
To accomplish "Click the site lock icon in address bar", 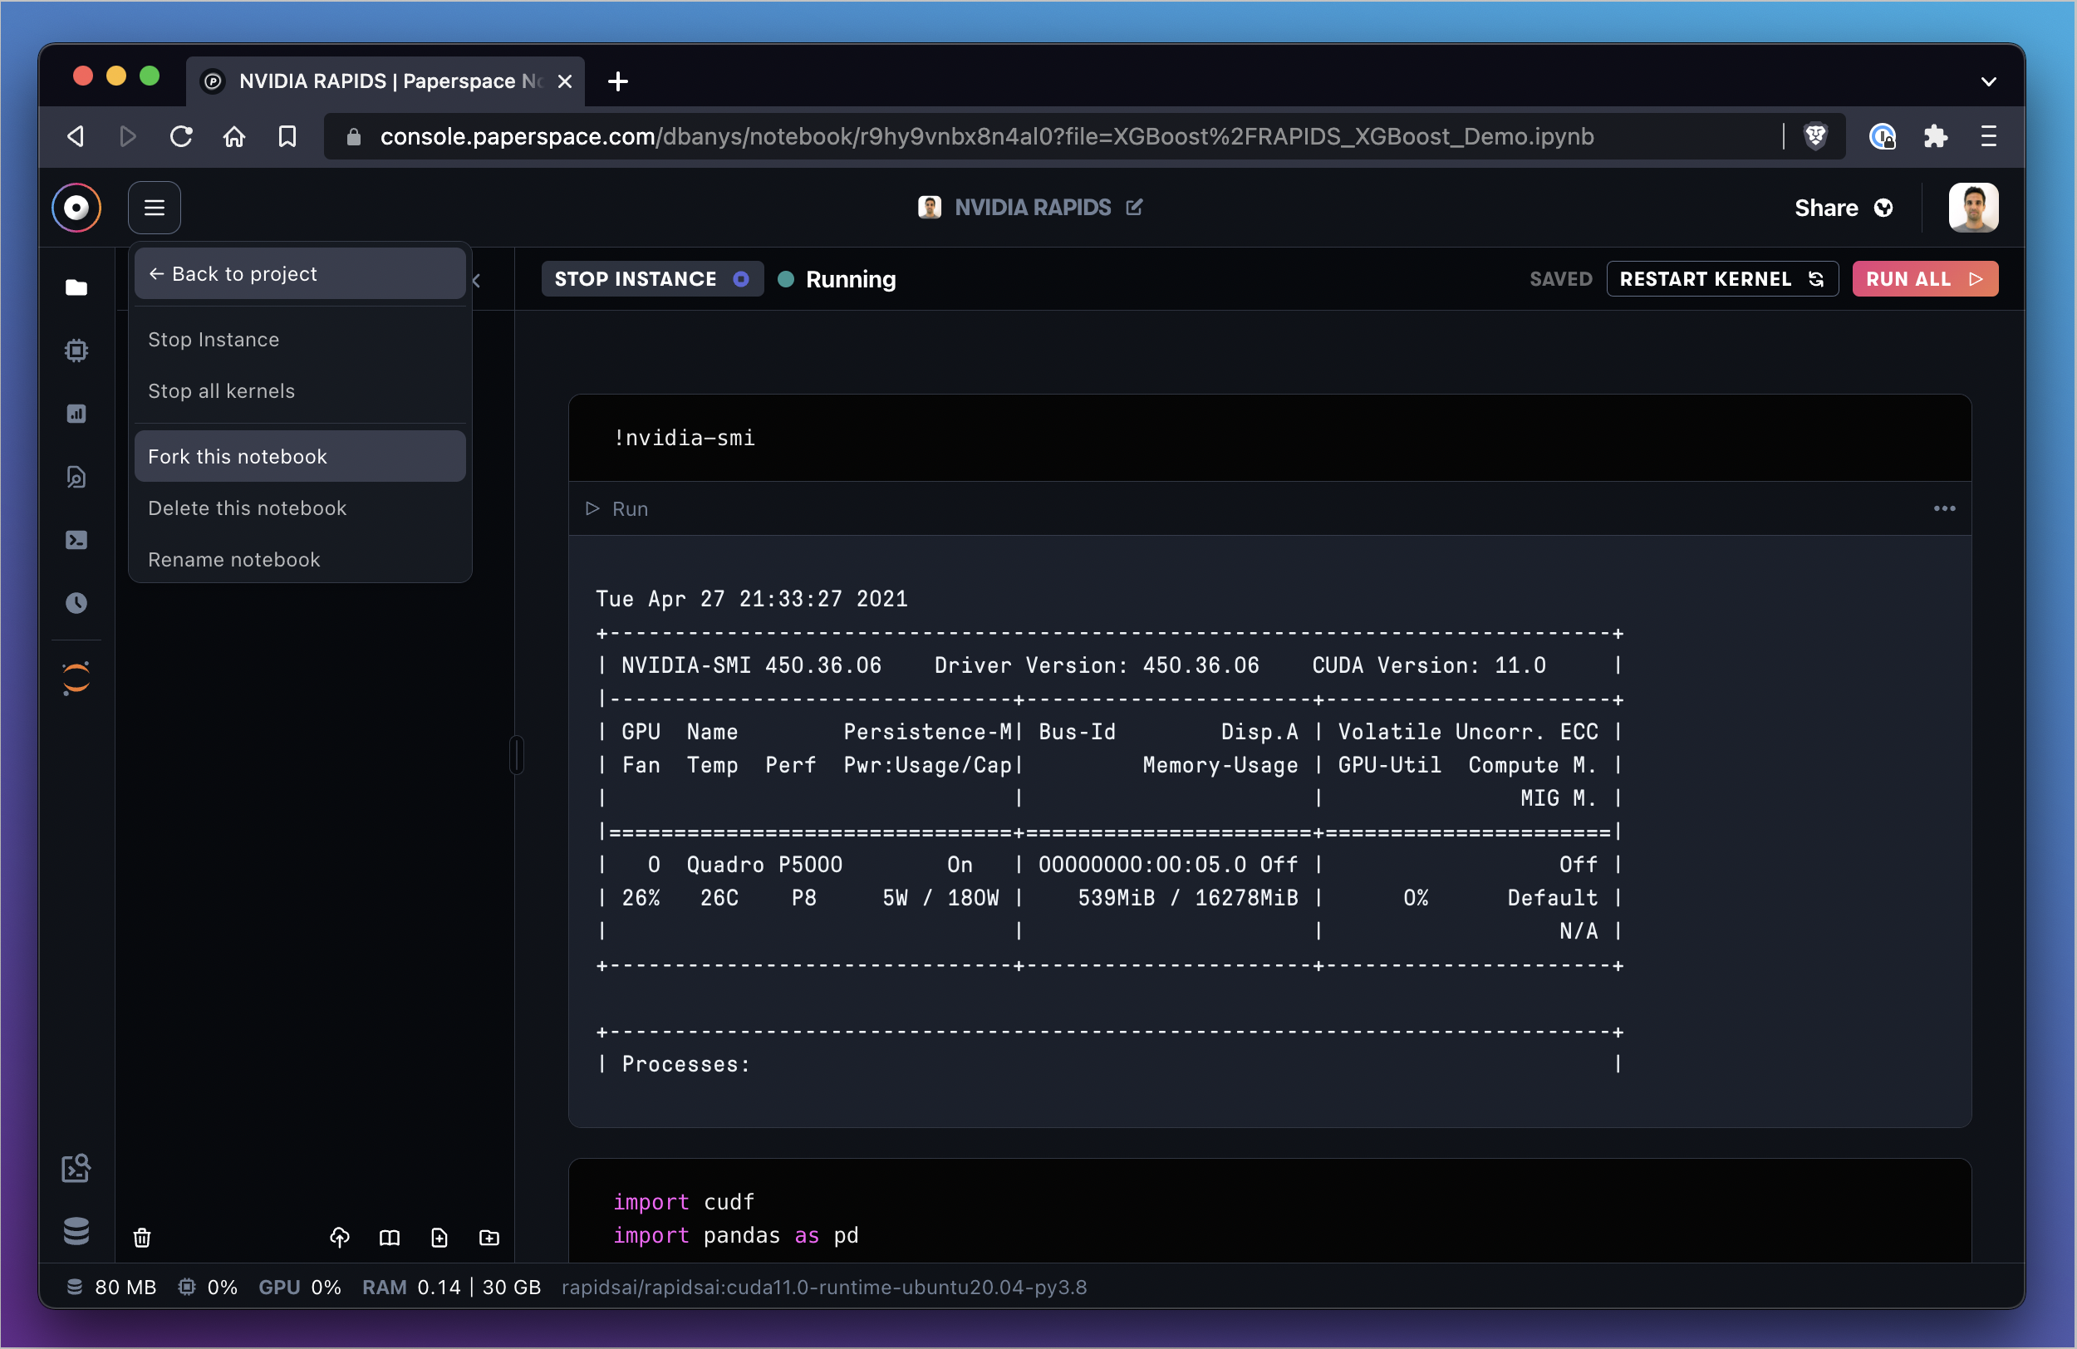I will (353, 137).
